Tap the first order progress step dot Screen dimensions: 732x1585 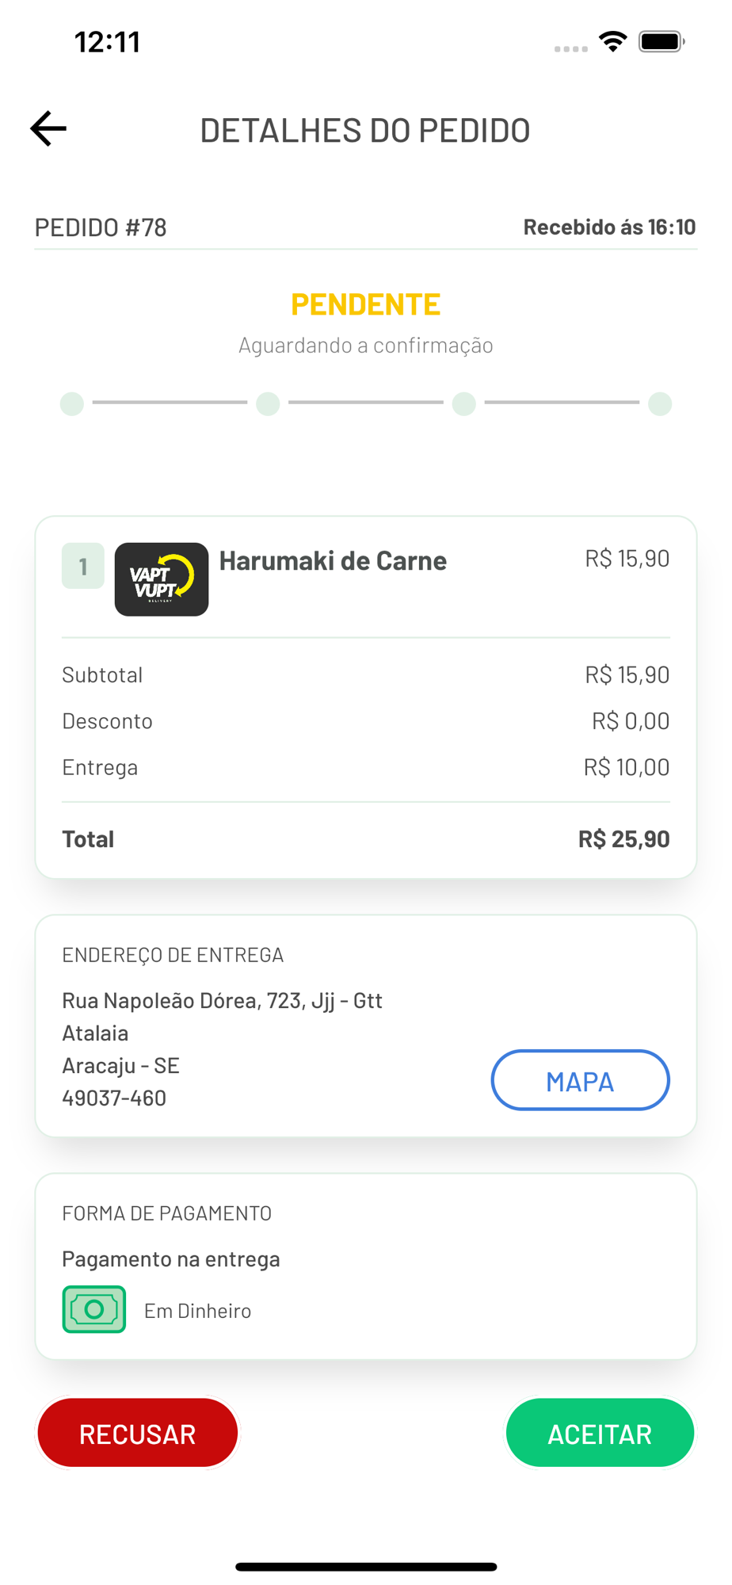click(x=72, y=403)
